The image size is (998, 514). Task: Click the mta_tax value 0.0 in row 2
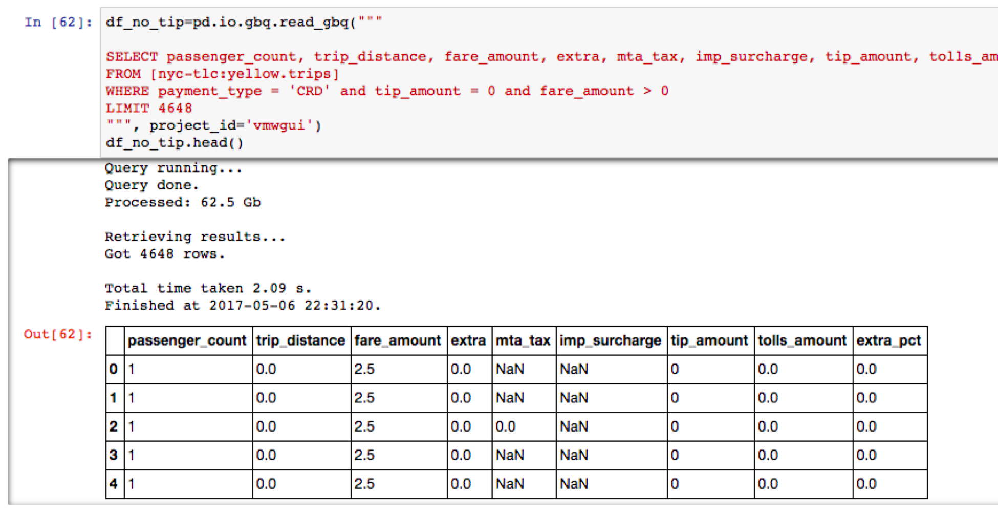524,426
